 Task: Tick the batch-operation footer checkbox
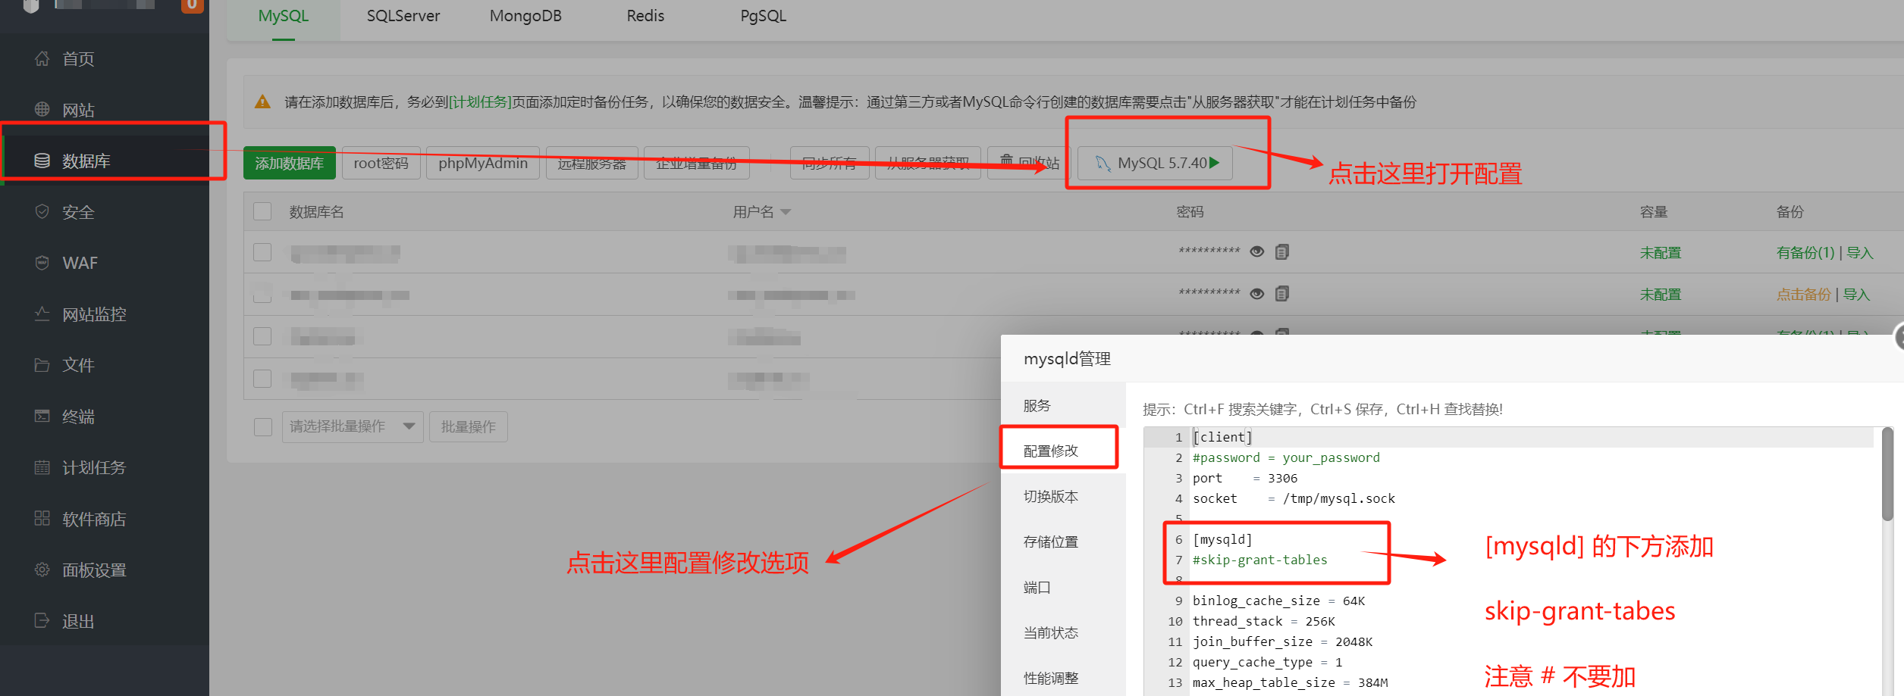(x=263, y=426)
